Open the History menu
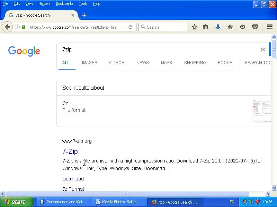This screenshot has width=277, height=207. coord(44,3)
